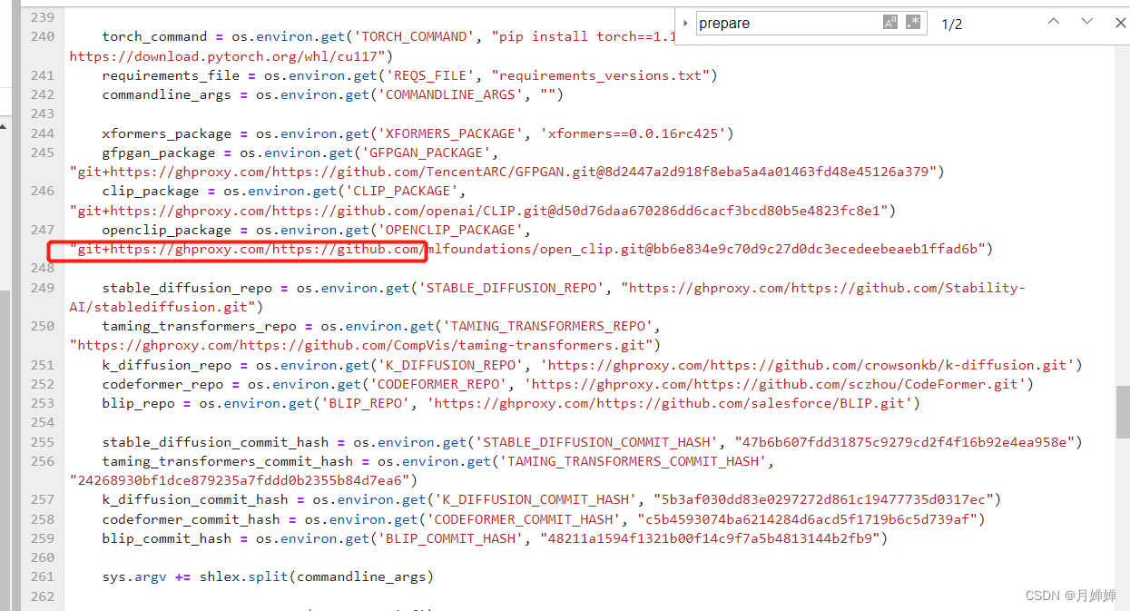The image size is (1130, 611).
Task: Expand the replace field in find widget
Action: [x=685, y=24]
